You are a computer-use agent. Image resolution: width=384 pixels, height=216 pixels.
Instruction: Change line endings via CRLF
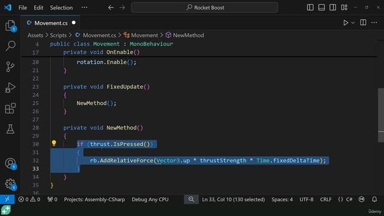pos(325,199)
